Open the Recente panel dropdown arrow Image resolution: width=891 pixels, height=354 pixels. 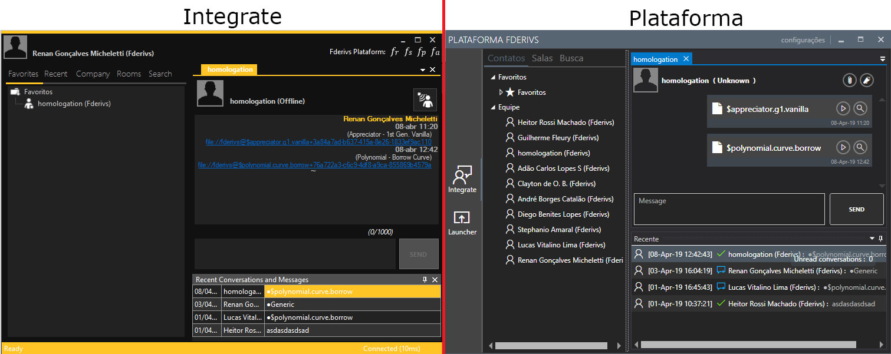pyautogui.click(x=872, y=239)
